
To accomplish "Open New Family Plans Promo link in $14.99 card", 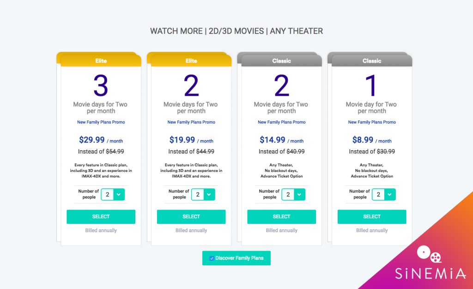I will tap(281, 122).
